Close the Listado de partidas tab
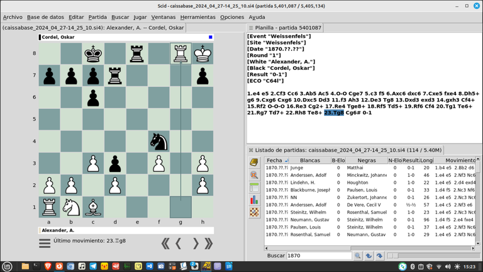The width and height of the screenshot is (483, 272). pos(251,150)
